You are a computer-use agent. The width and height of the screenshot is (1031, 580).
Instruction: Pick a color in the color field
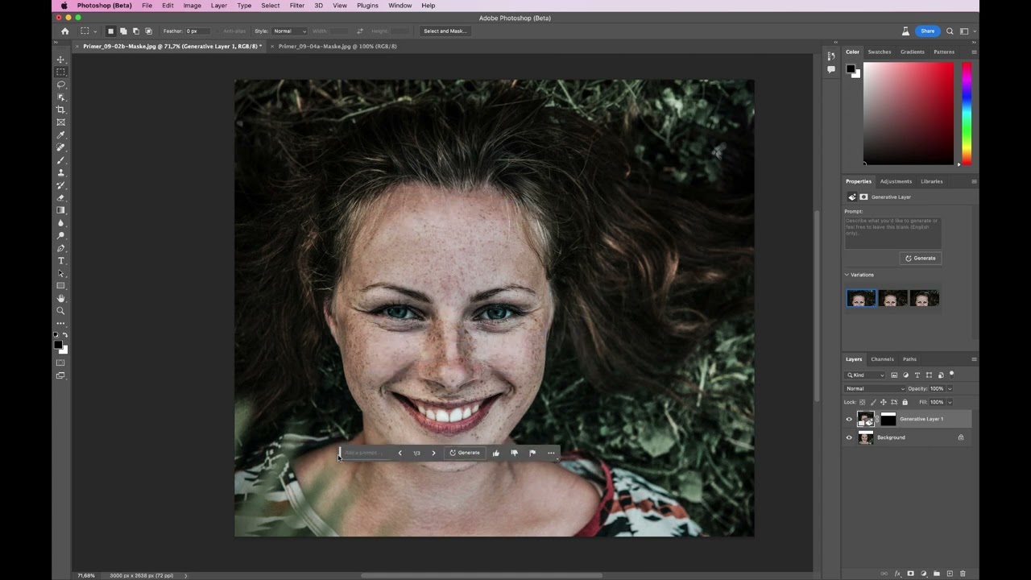909,113
